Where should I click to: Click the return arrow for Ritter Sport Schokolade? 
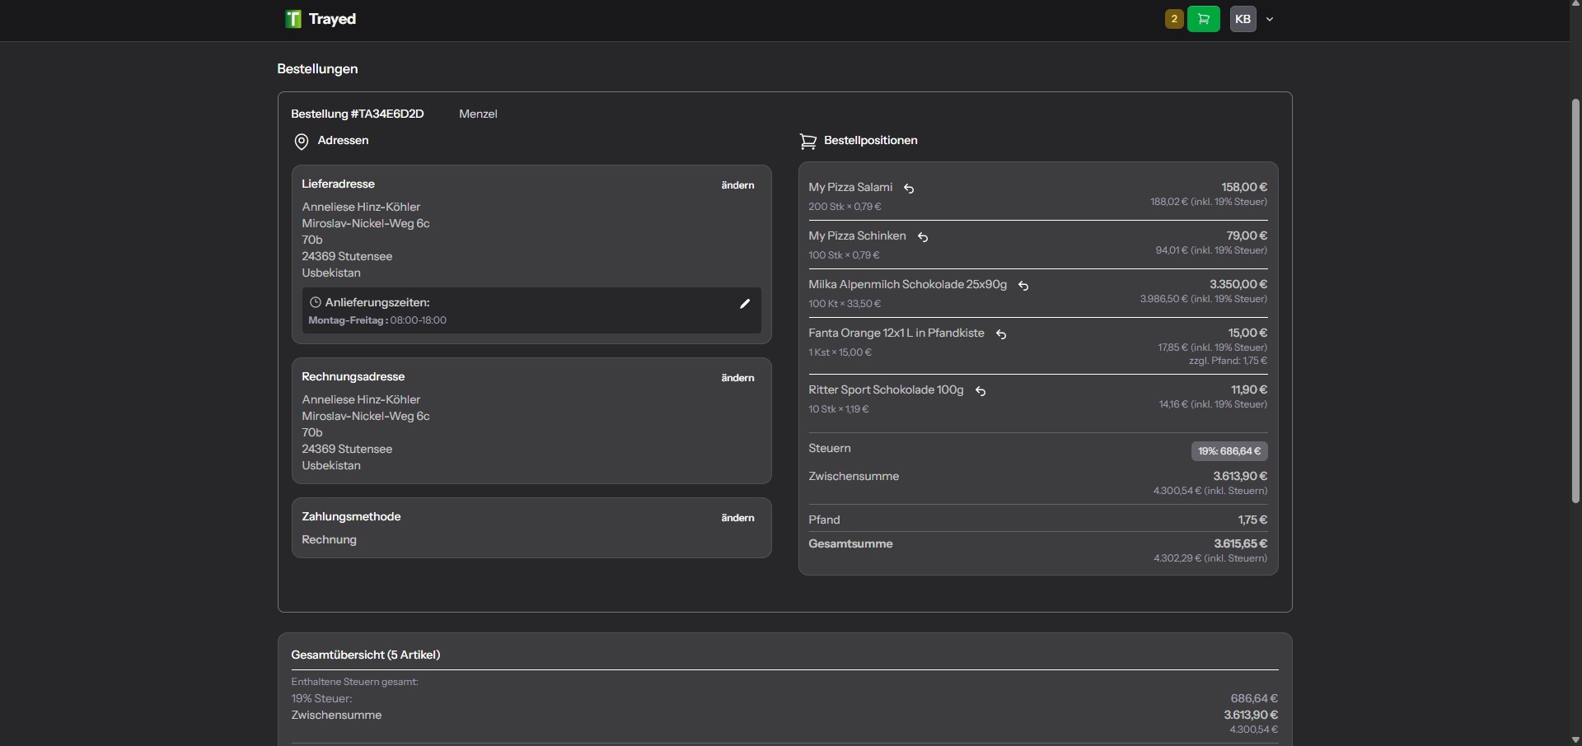click(981, 391)
